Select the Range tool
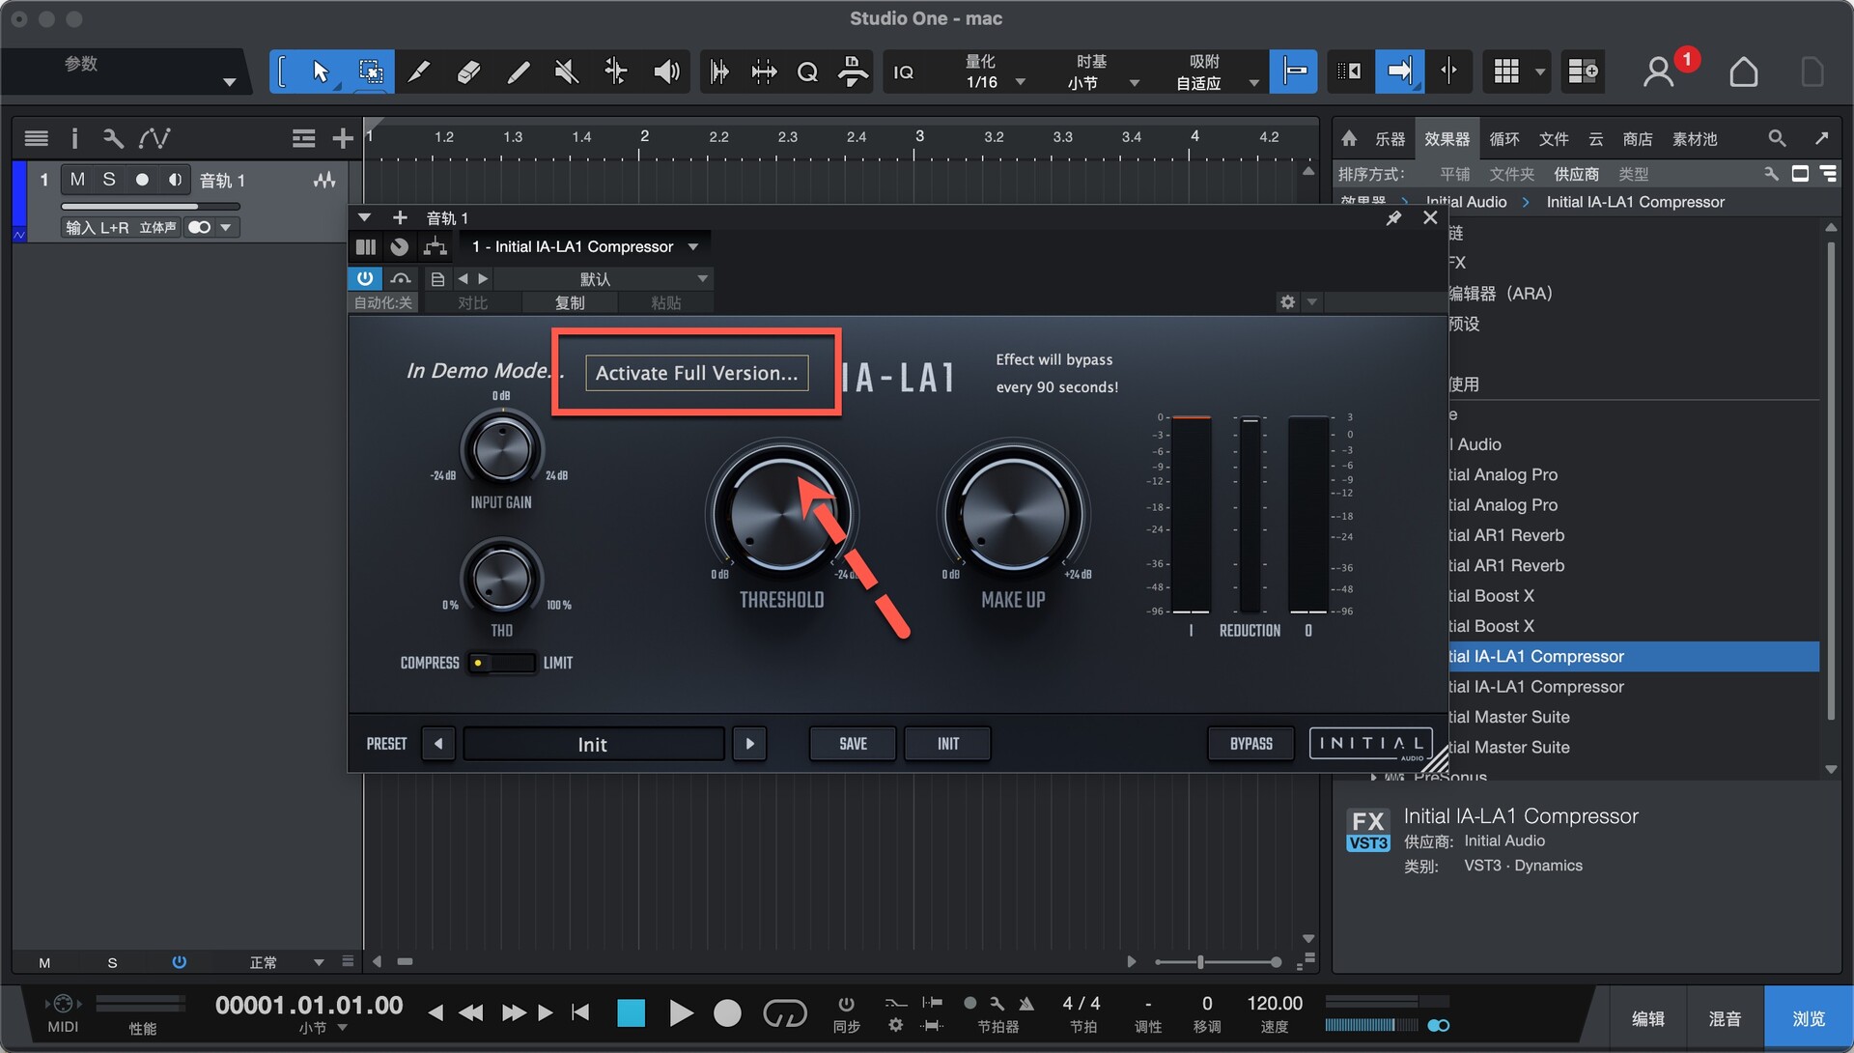 pos(370,71)
